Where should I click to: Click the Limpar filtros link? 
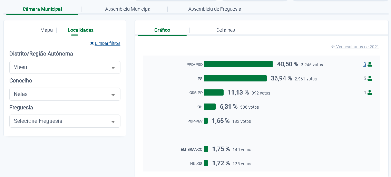point(107,43)
